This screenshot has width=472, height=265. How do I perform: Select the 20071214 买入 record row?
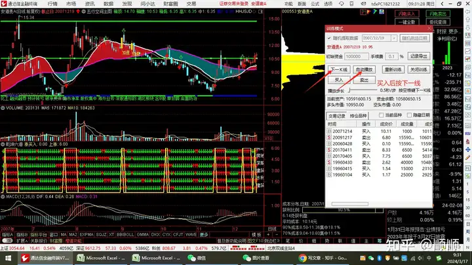(380, 132)
